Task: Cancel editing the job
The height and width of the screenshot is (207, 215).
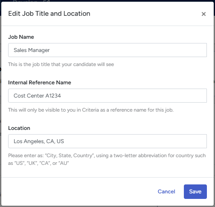Action: pos(166,192)
